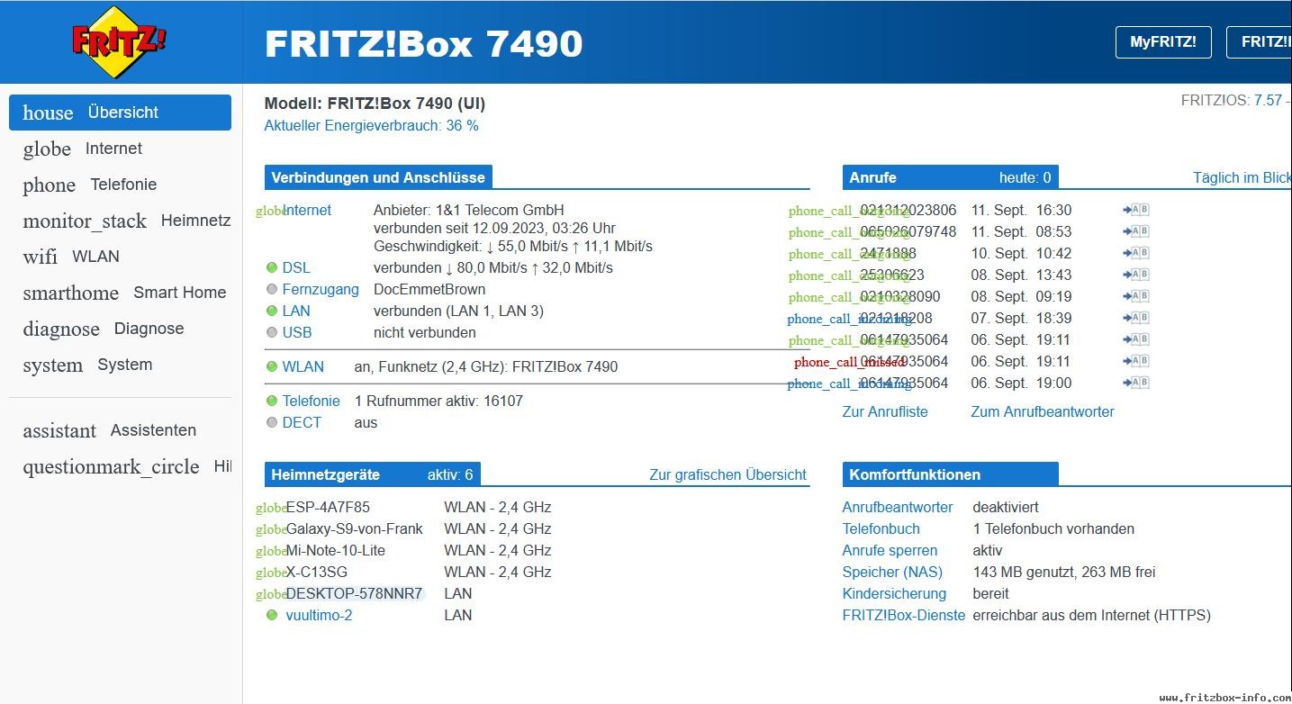Open the Fernzugang link
The height and width of the screenshot is (704, 1292).
click(321, 289)
